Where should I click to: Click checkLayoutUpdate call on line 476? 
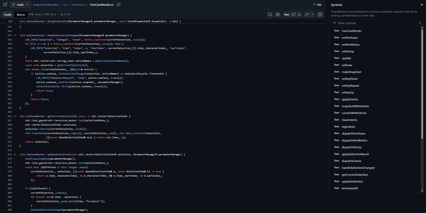(x=37, y=159)
